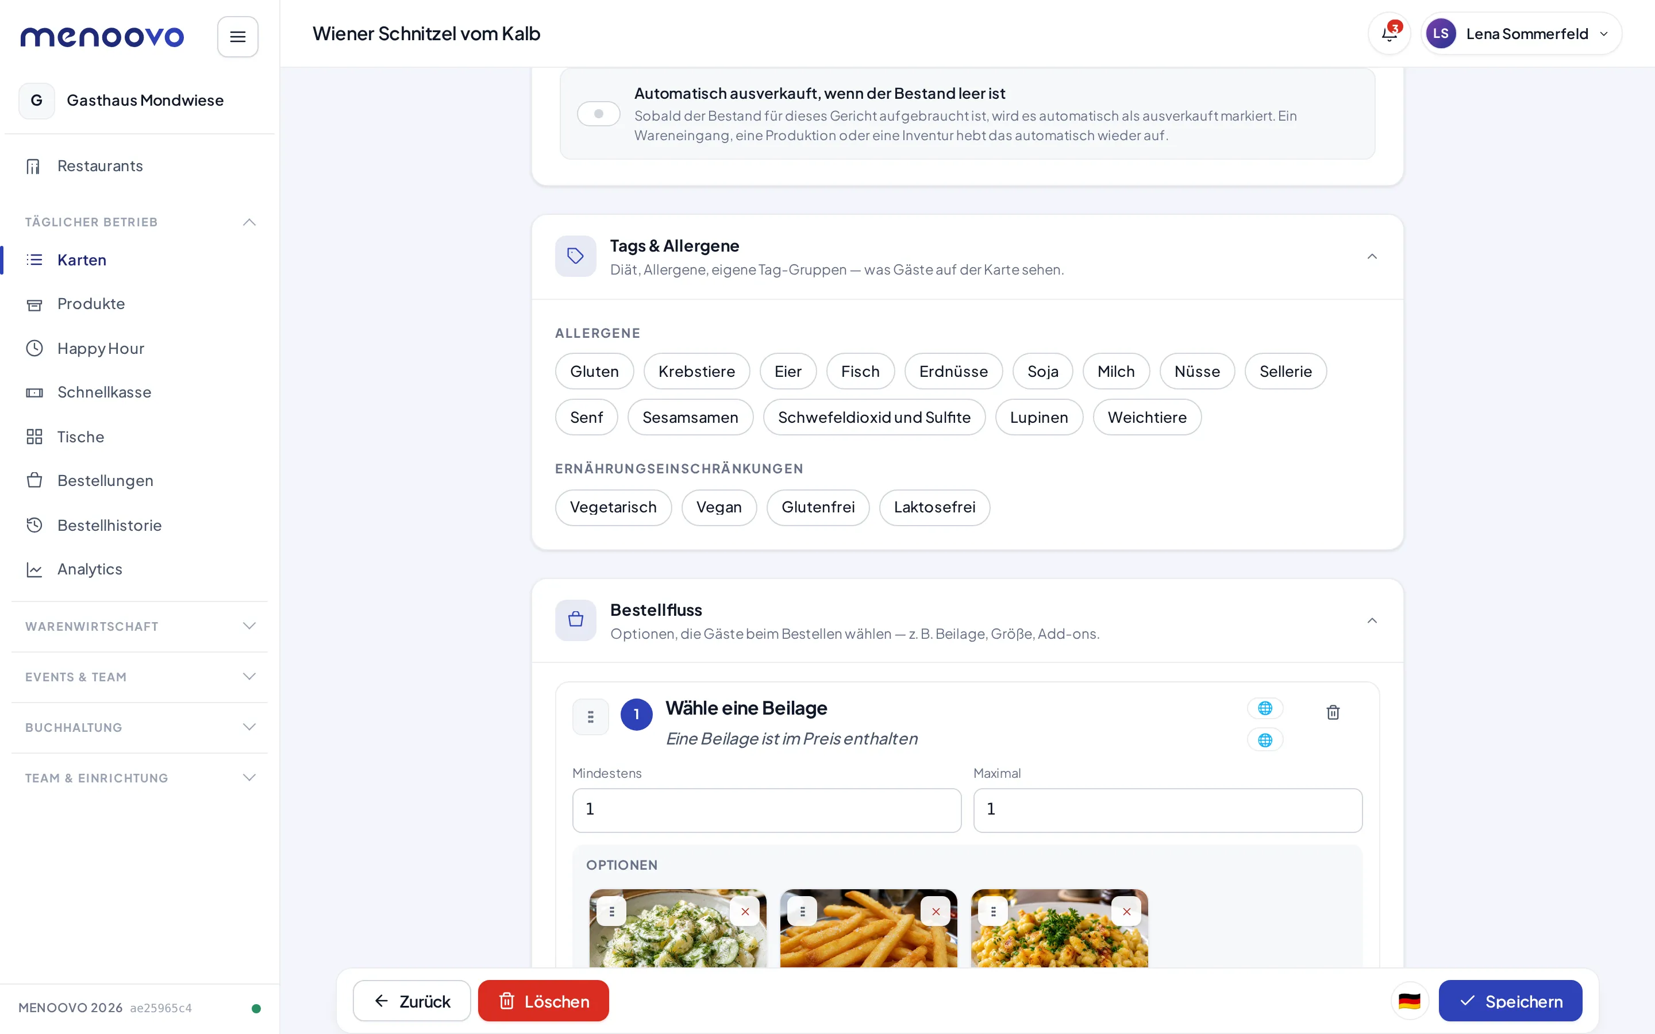The width and height of the screenshot is (1655, 1034).
Task: Click the trash icon for Wähle eine Beilage
Action: [1333, 712]
